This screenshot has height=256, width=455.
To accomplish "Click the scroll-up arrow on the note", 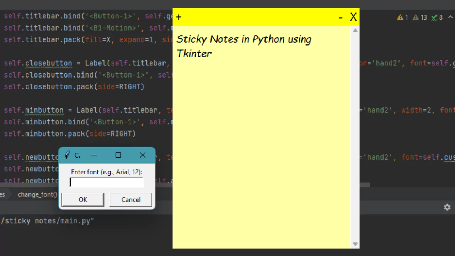I will click(355, 31).
